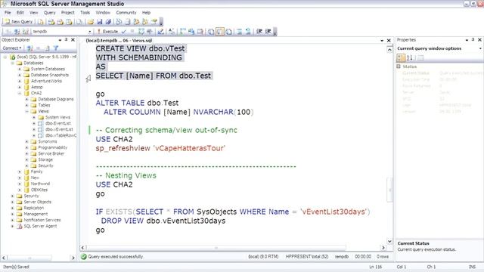The height and width of the screenshot is (272, 484).
Task: Click the Cancel Executing Query icon
Action: pyautogui.click(x=132, y=31)
